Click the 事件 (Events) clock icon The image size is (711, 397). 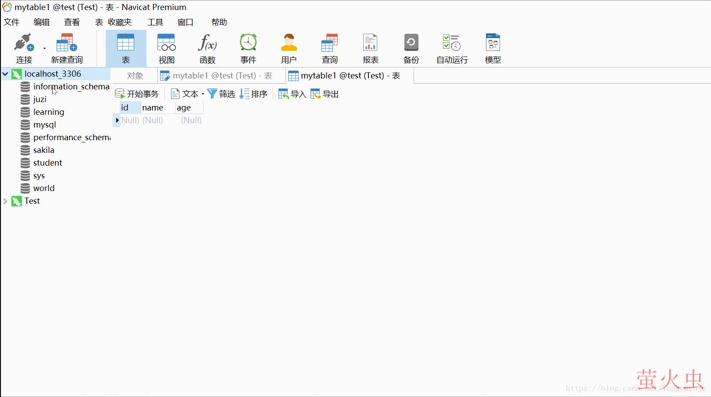point(248,47)
